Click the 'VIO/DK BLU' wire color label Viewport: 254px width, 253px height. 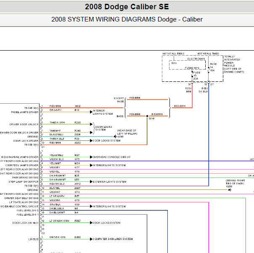coord(56,159)
